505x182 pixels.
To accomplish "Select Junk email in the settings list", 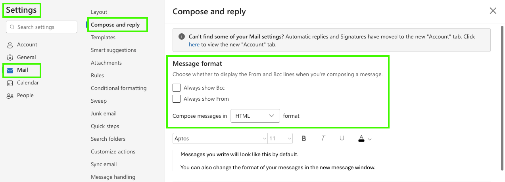I will [104, 113].
